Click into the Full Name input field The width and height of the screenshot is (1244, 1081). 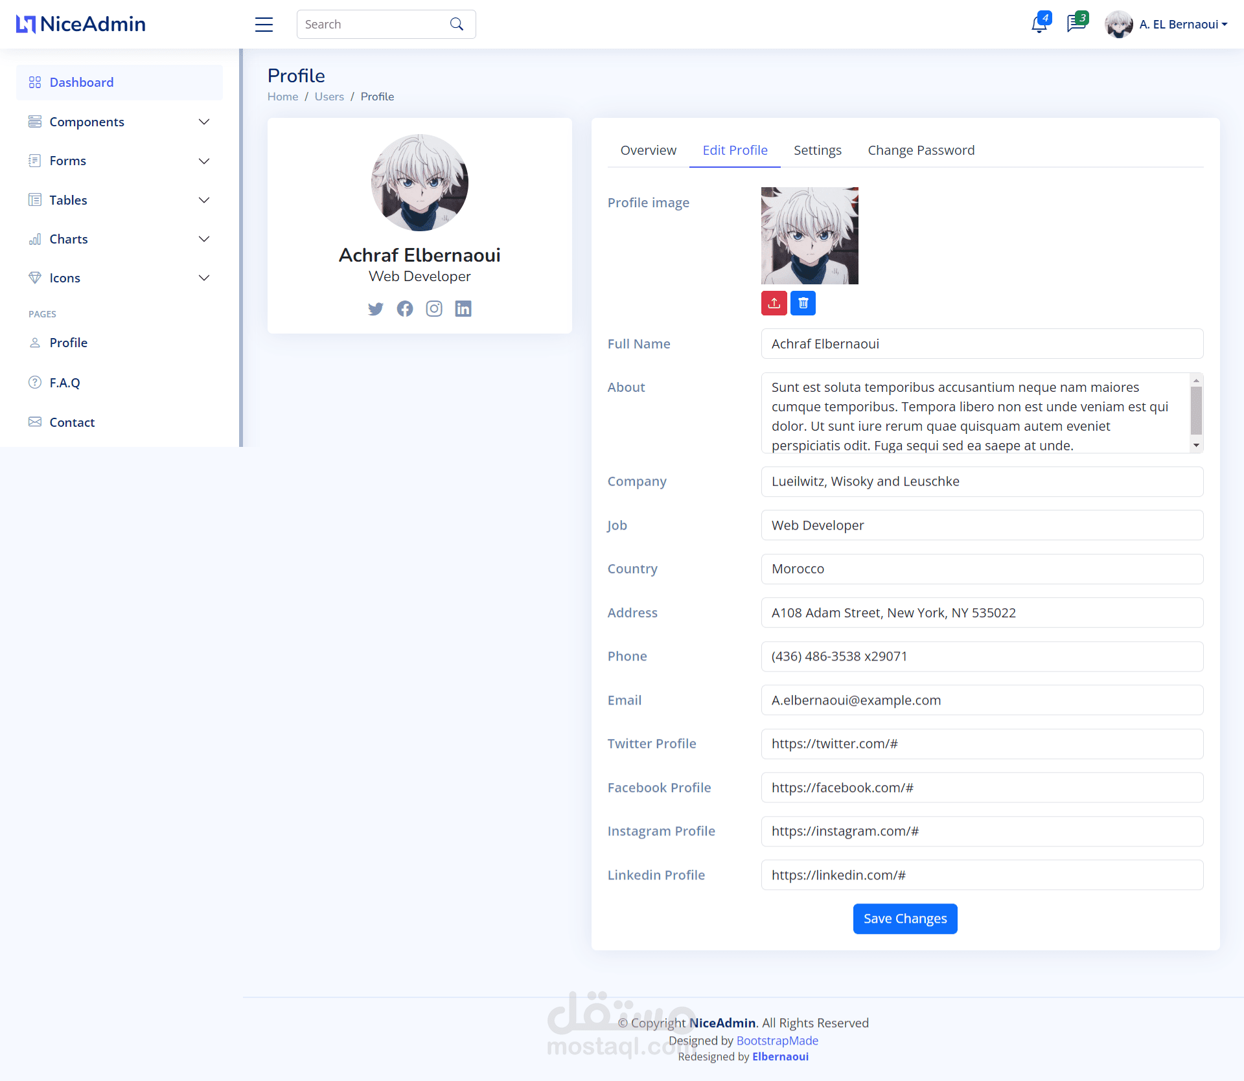tap(982, 344)
